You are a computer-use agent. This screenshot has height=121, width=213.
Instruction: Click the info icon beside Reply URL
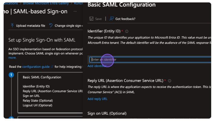tap(170, 81)
